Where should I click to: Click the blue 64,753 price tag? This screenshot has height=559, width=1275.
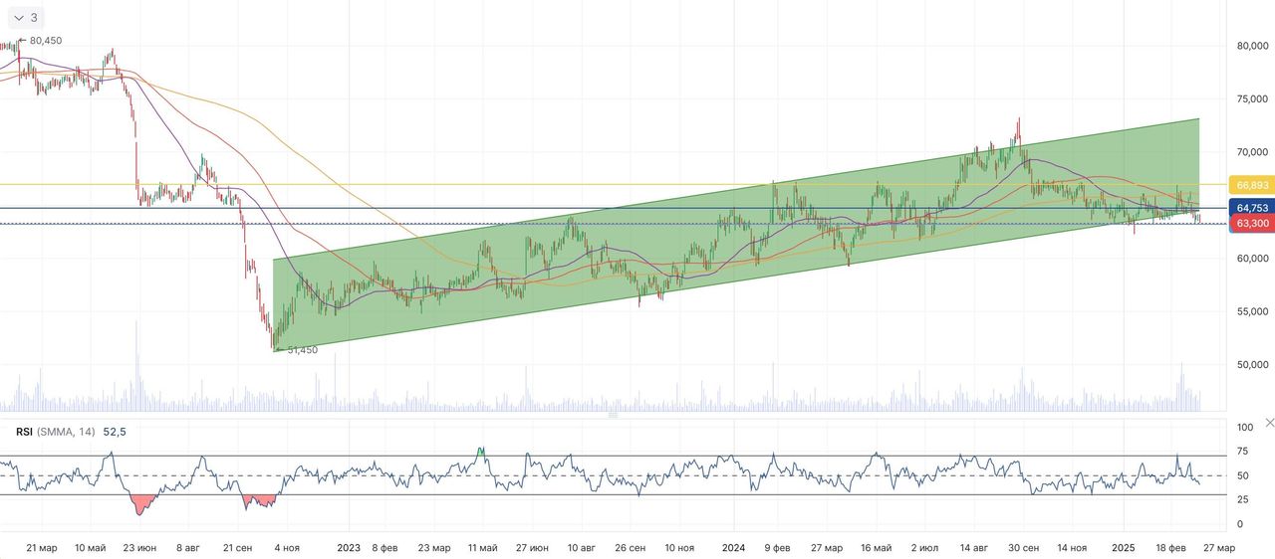pos(1251,208)
